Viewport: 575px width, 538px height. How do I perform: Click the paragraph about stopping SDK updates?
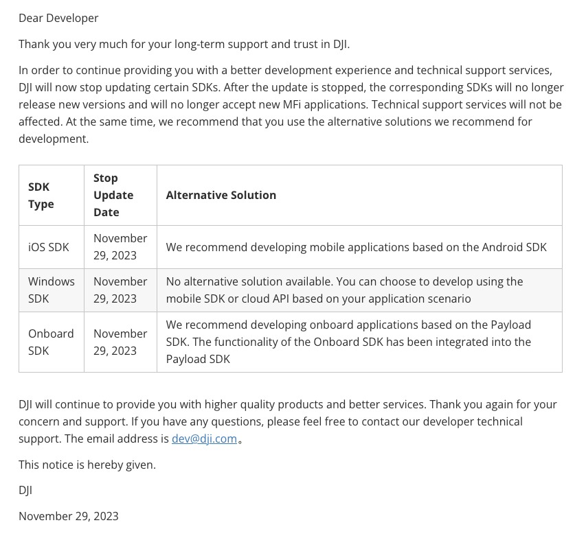point(291,104)
